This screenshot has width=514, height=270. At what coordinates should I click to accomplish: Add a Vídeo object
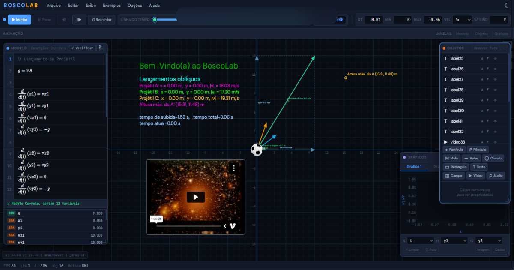(475, 176)
